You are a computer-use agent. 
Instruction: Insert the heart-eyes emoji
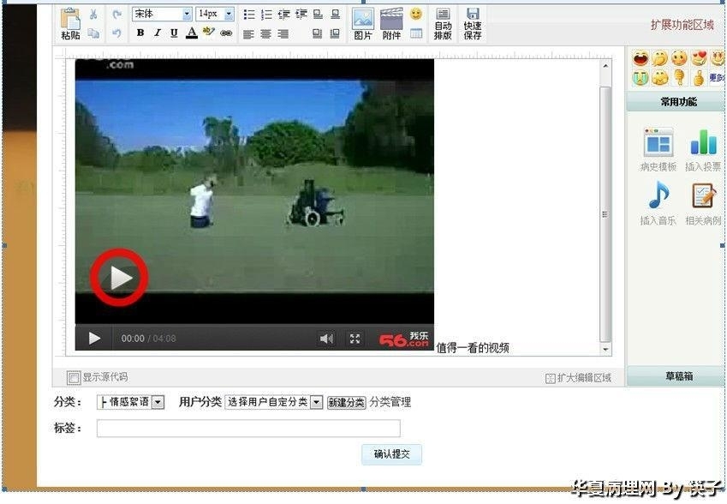(699, 58)
